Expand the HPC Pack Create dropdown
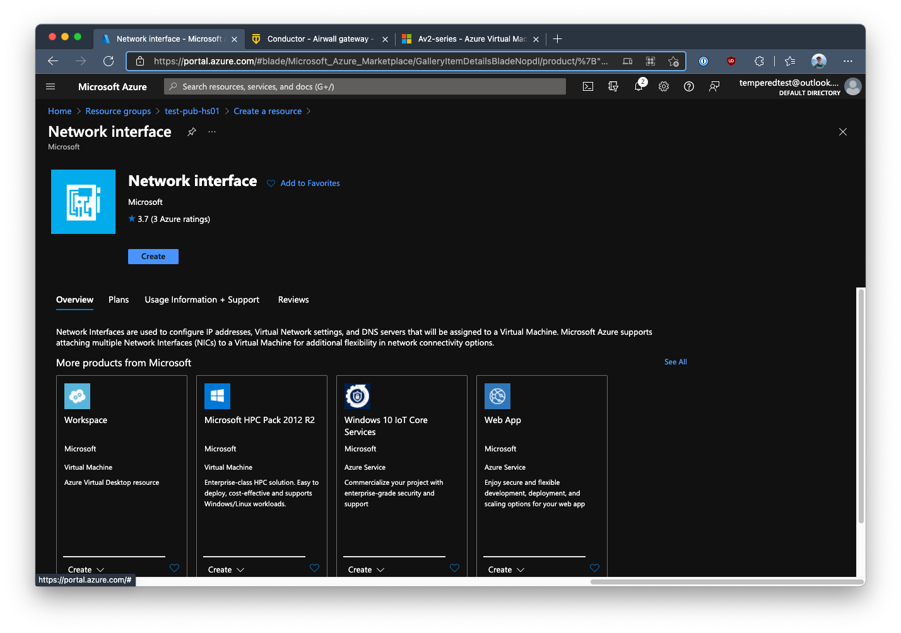Viewport: 901px width, 633px height. [x=227, y=570]
